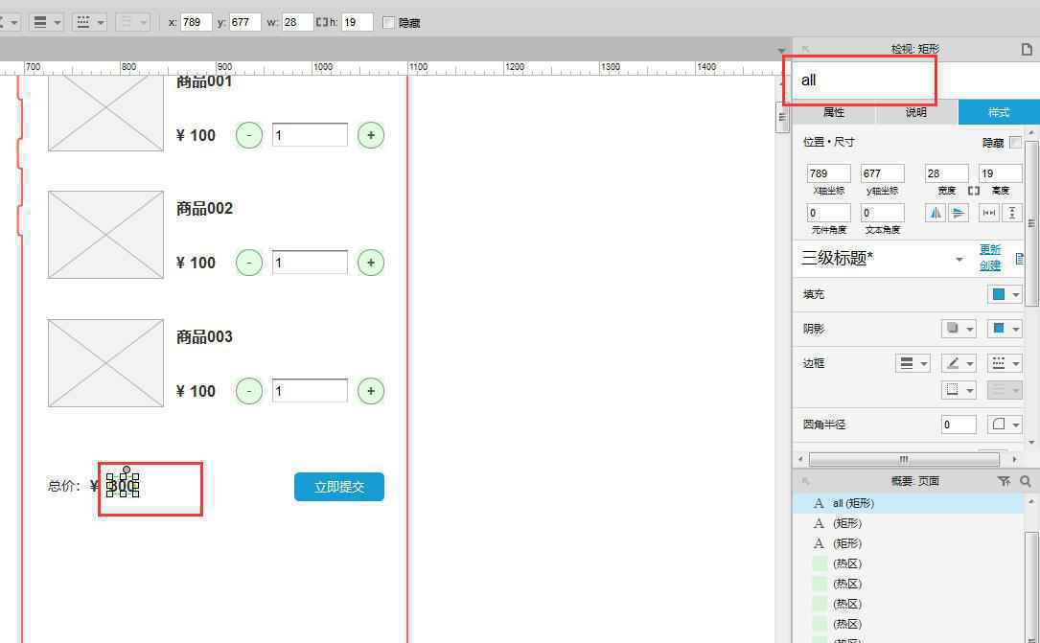The height and width of the screenshot is (643, 1040).
Task: Edit the 宽度 field in style panel
Action: pos(946,173)
